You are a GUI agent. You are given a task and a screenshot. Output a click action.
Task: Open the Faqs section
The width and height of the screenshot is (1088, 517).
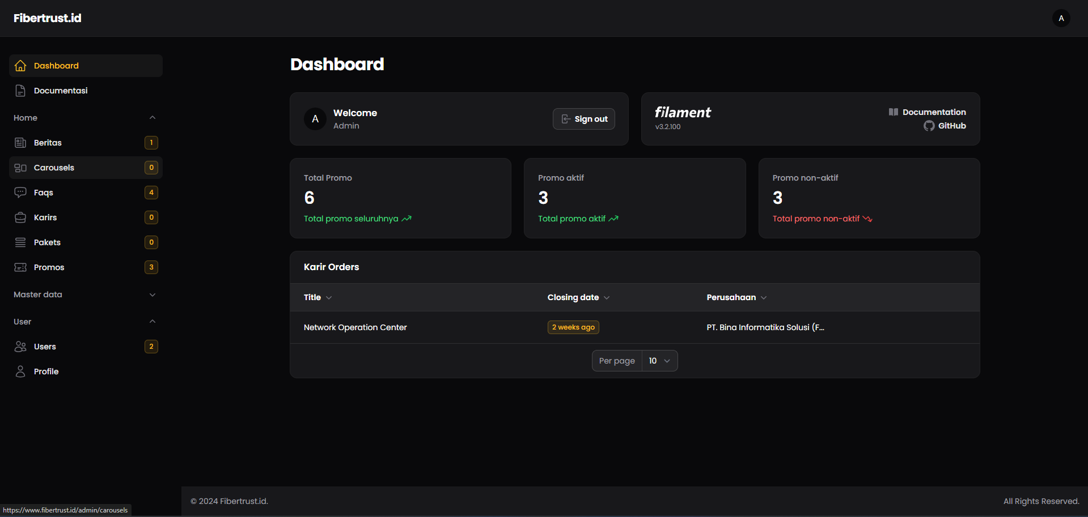coord(86,193)
